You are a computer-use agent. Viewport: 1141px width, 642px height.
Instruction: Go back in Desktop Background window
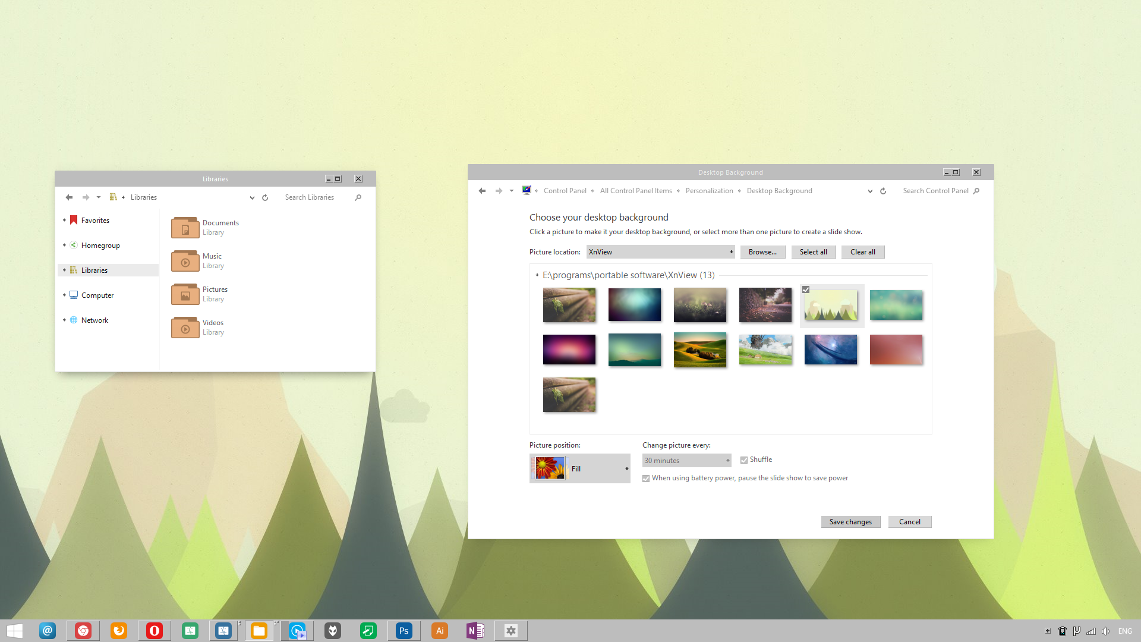pos(482,191)
